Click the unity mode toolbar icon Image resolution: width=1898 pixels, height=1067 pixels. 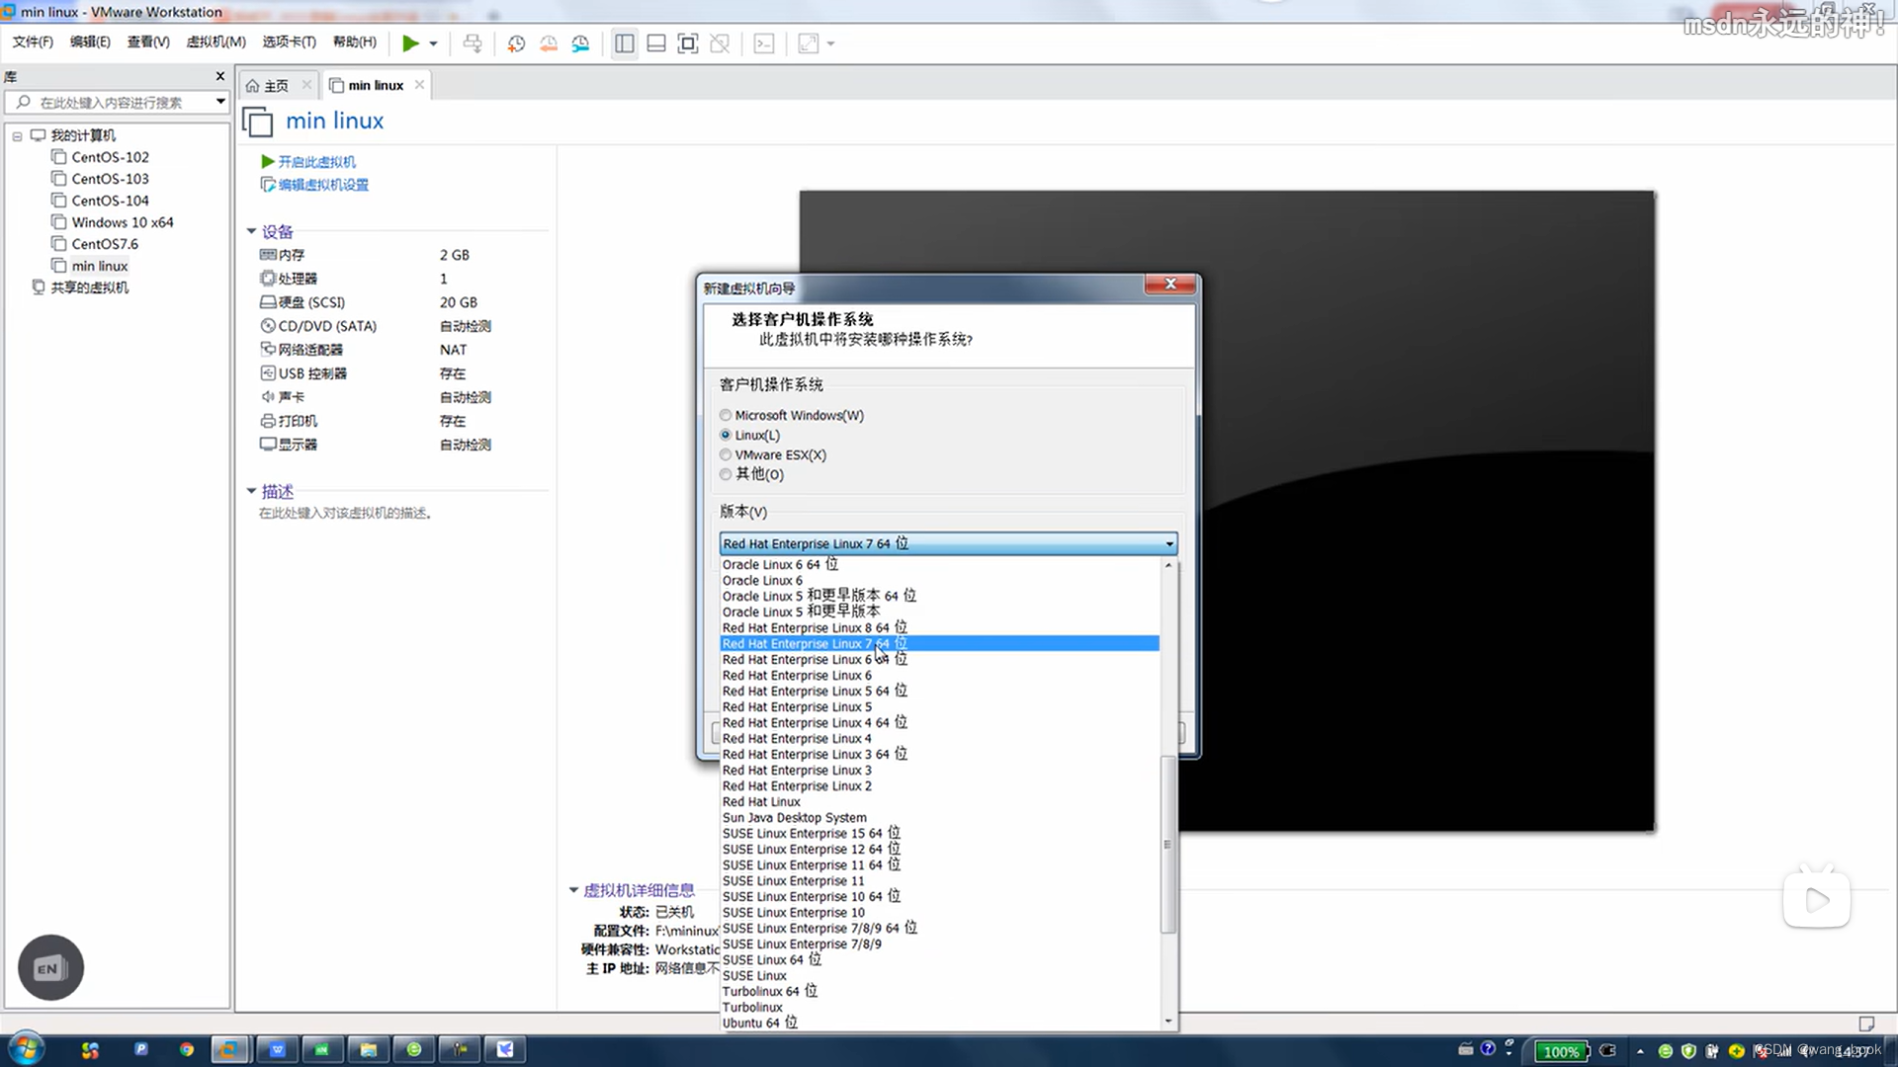click(x=720, y=43)
